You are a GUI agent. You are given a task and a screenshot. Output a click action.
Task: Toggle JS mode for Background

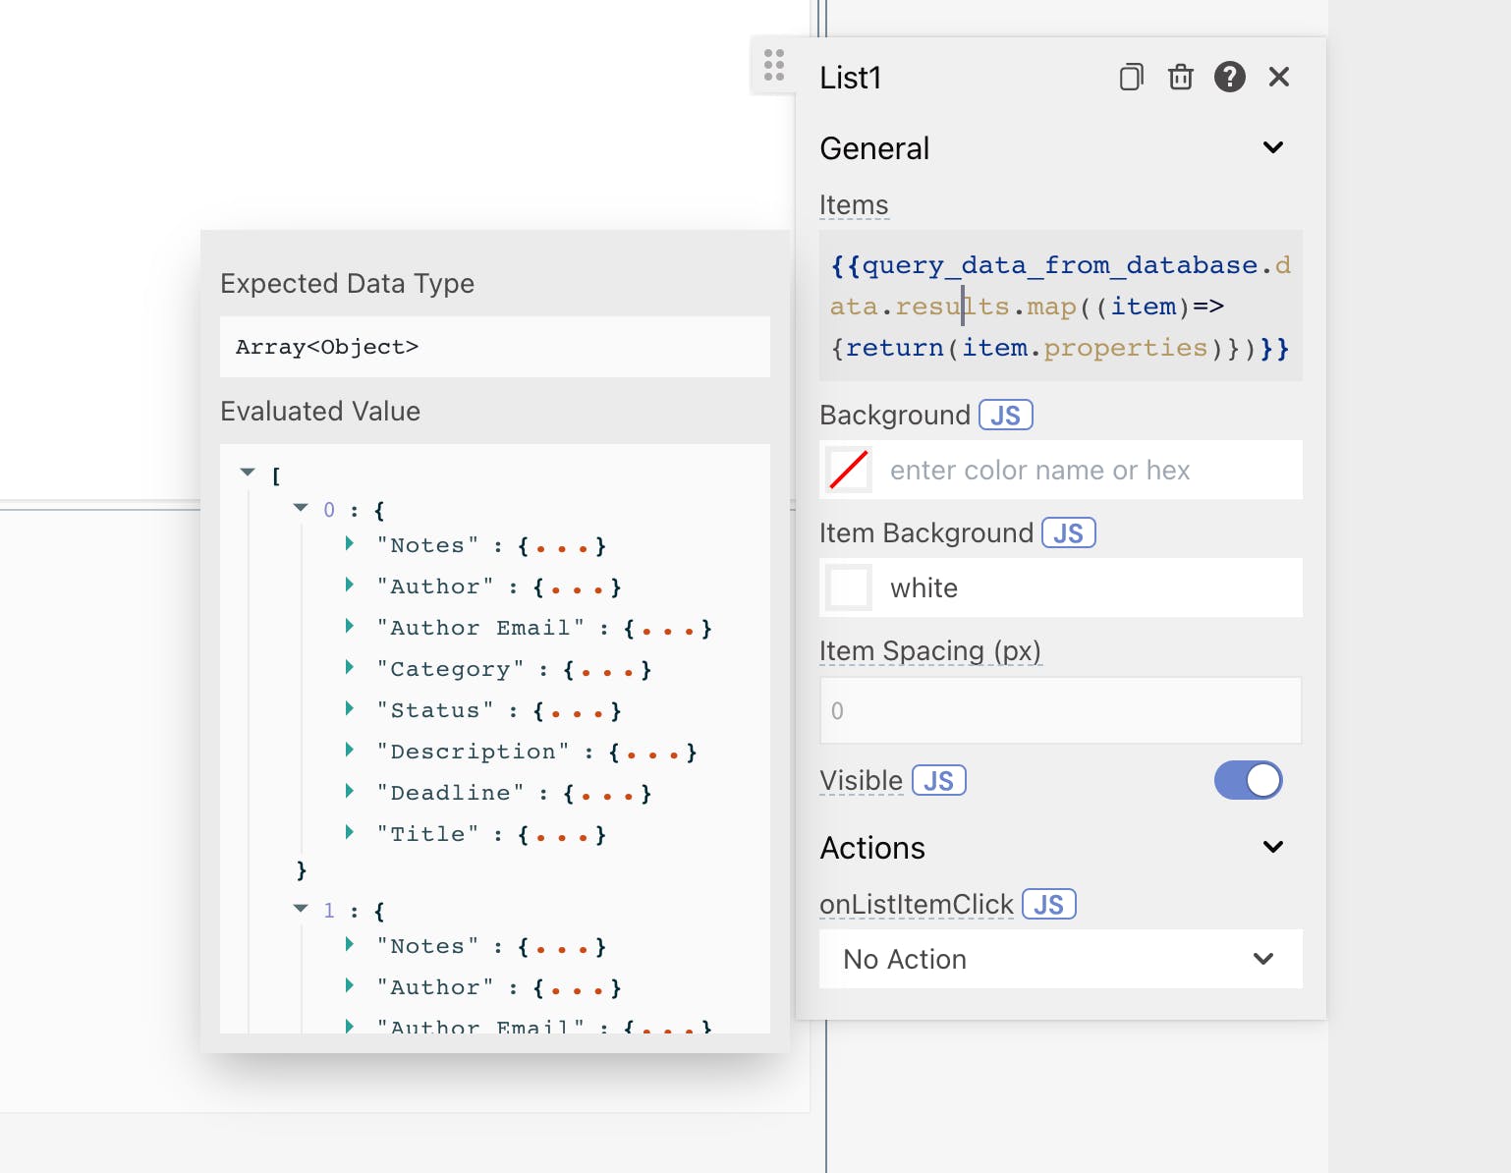pyautogui.click(x=1005, y=416)
